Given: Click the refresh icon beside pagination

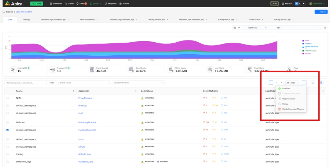Looking at the screenshot, I should click(x=313, y=83).
